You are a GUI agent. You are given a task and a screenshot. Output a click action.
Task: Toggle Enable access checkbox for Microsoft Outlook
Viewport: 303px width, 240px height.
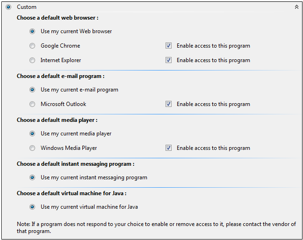click(168, 104)
